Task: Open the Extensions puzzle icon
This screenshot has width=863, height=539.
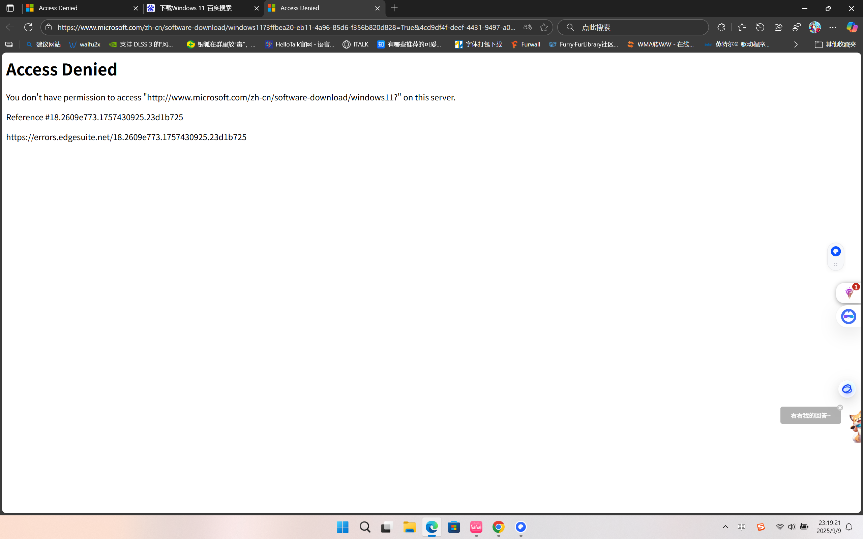Action: pyautogui.click(x=721, y=27)
